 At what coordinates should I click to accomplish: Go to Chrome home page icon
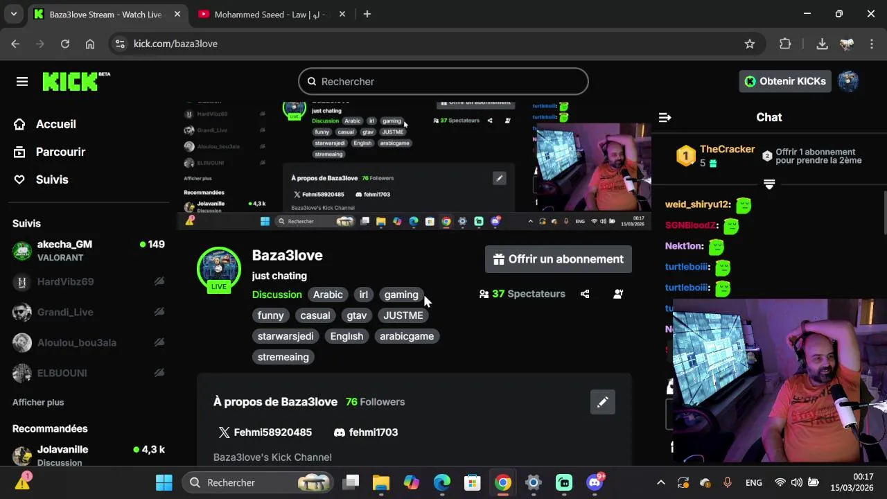click(x=90, y=44)
